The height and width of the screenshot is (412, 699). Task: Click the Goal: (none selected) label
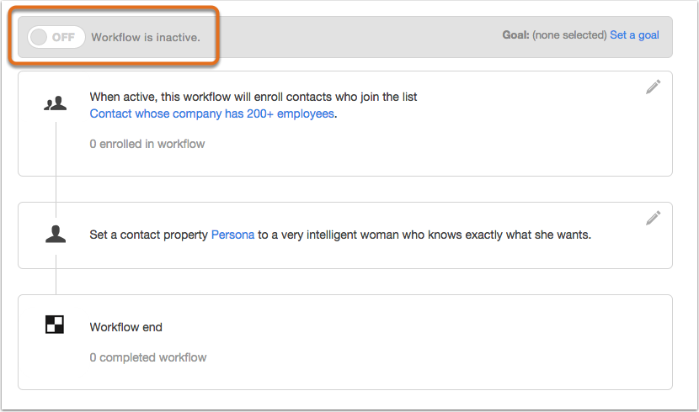tap(554, 35)
